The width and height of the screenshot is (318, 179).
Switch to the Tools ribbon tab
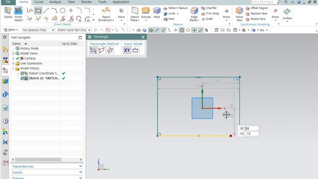(x=102, y=2)
